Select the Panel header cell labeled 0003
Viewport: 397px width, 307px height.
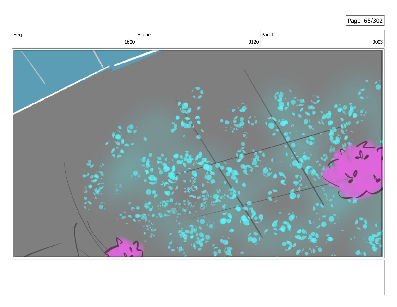(322, 38)
